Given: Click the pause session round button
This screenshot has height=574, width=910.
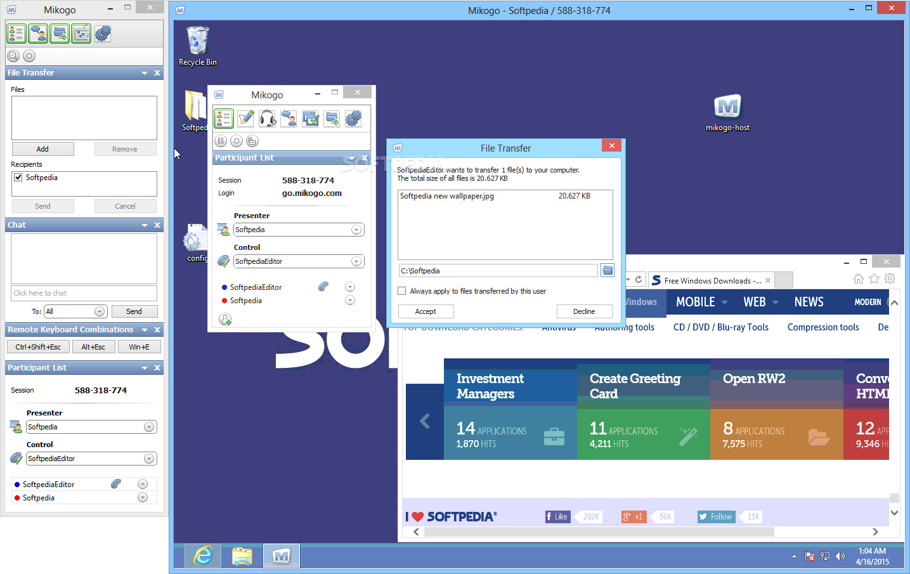Looking at the screenshot, I should point(221,141).
